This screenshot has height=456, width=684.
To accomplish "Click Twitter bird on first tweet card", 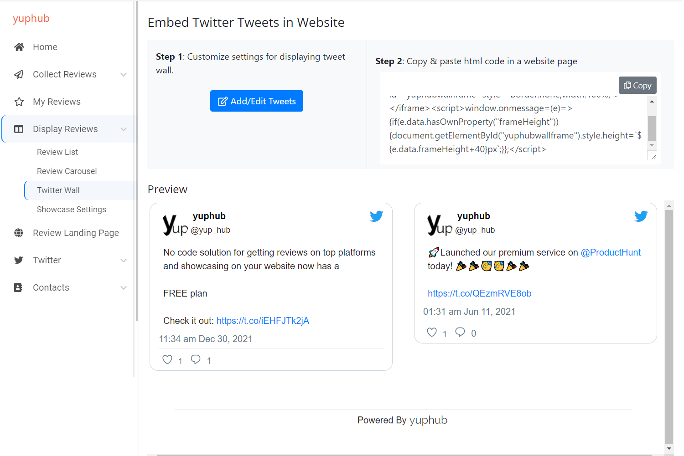I will (x=376, y=216).
